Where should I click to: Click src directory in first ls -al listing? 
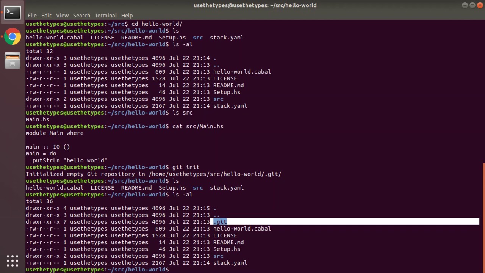[x=218, y=99]
